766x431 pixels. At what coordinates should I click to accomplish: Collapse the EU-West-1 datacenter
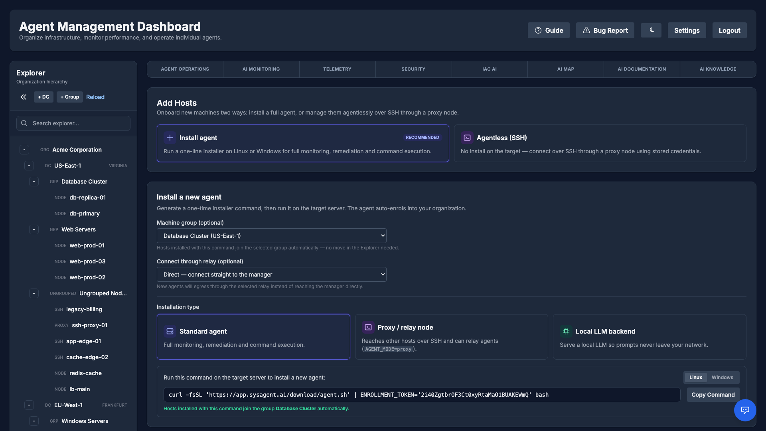[29, 405]
